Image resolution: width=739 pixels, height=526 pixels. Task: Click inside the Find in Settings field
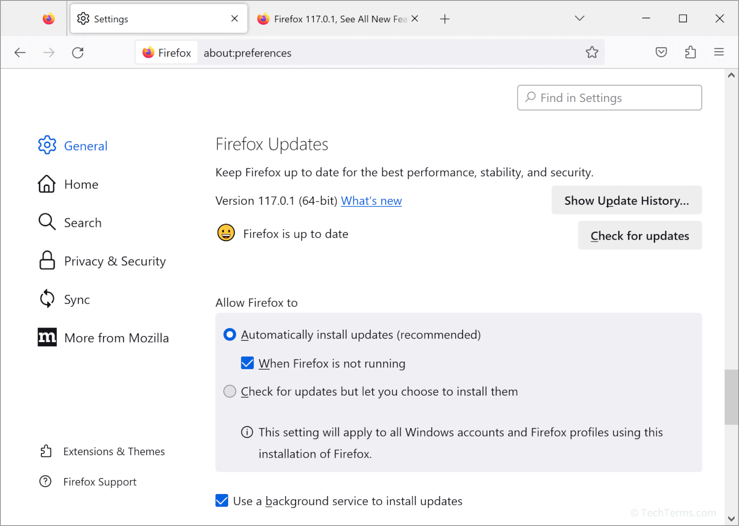(609, 97)
